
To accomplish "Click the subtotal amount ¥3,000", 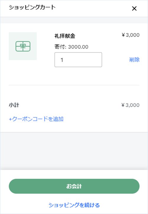I will pos(130,105).
